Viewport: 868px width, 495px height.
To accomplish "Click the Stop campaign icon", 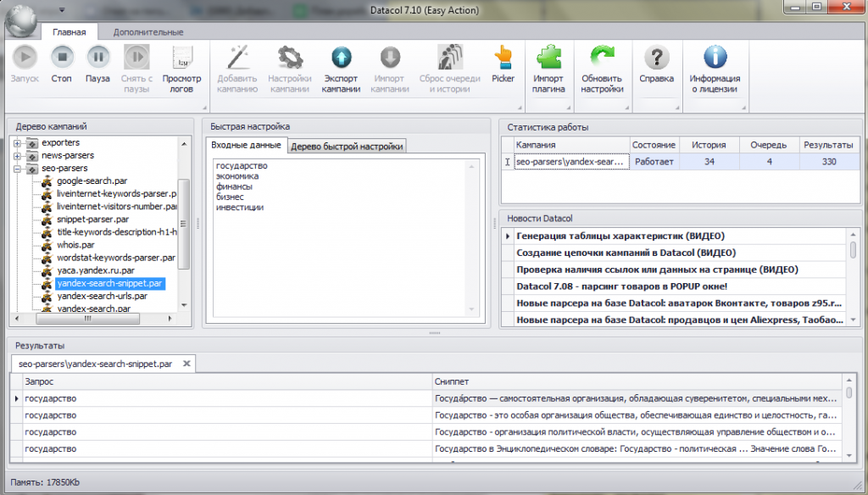I will coord(61,58).
